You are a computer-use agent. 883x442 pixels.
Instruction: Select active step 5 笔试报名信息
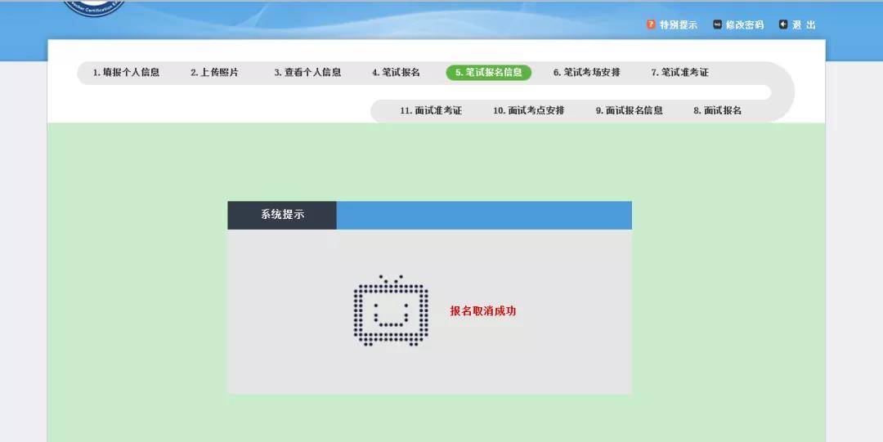point(489,72)
